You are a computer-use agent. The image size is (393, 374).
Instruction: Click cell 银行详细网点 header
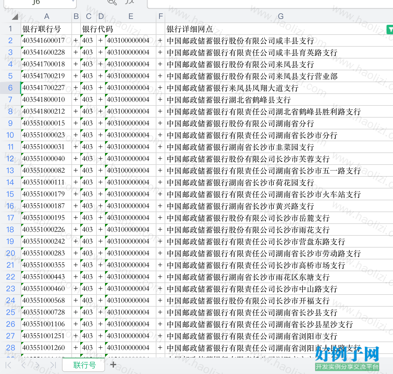(279, 29)
